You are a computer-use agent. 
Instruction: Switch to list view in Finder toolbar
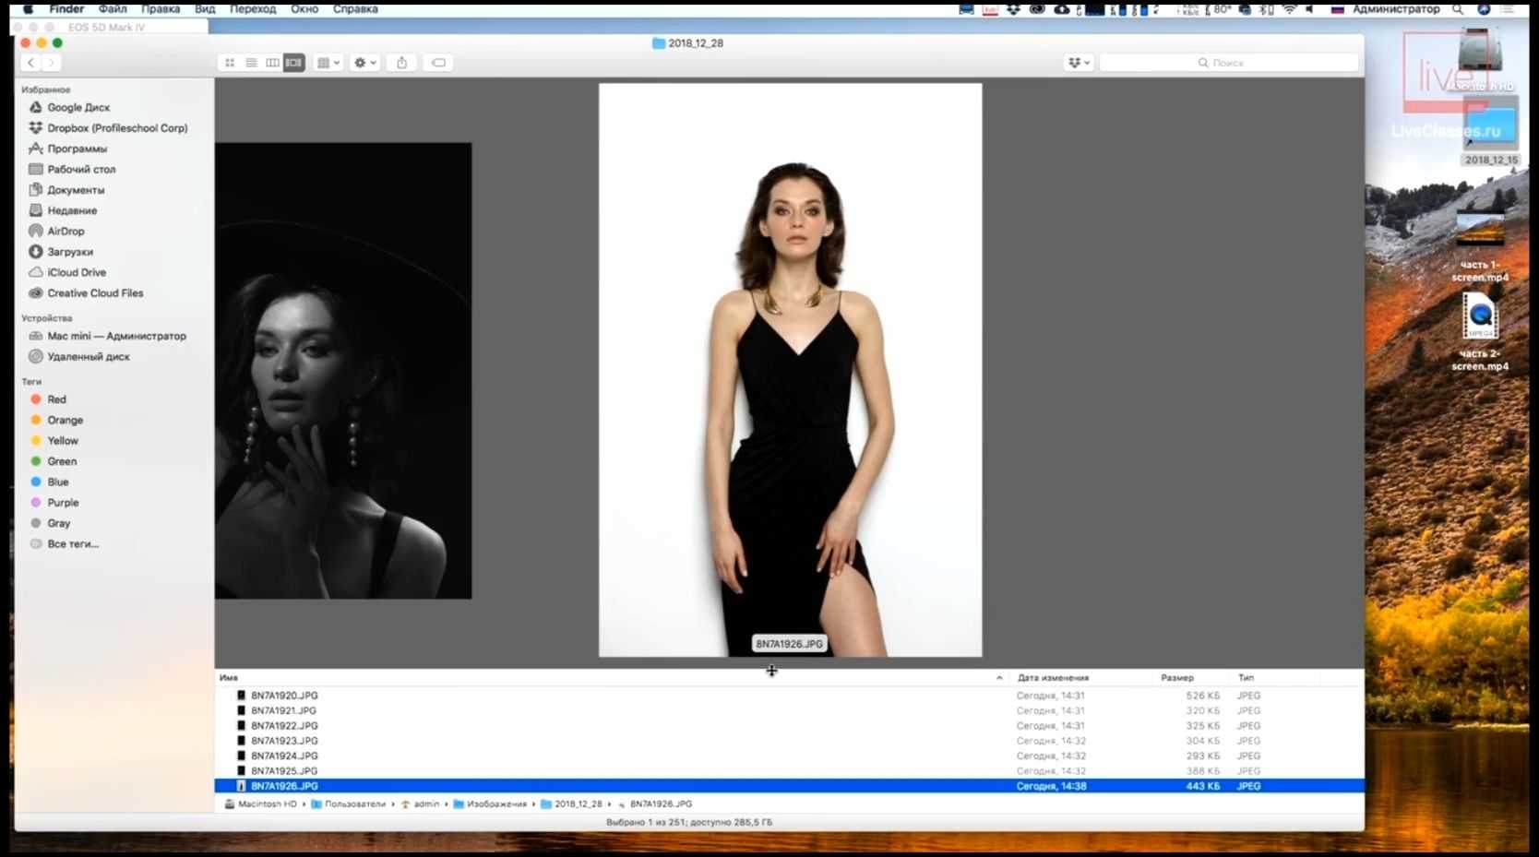251,63
